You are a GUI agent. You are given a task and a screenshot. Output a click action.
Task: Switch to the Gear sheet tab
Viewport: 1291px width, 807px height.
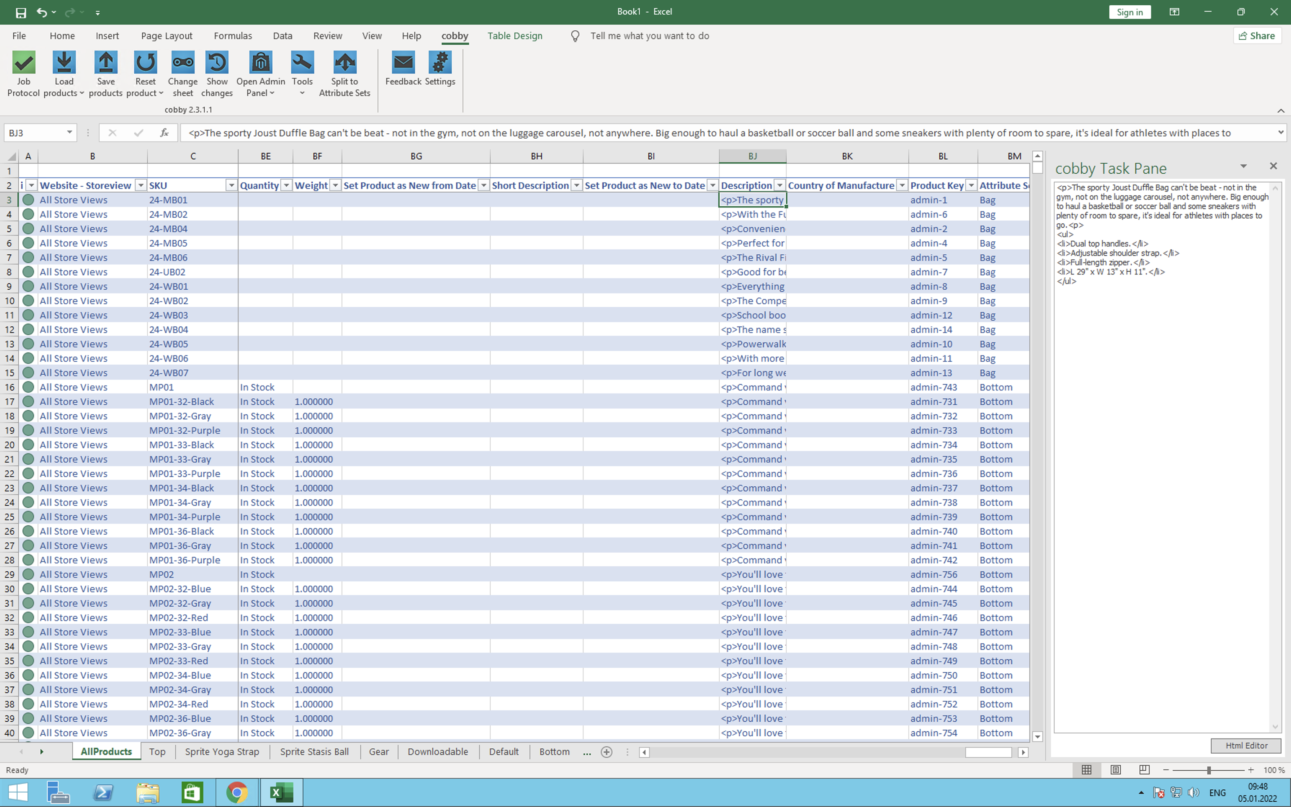click(x=379, y=752)
